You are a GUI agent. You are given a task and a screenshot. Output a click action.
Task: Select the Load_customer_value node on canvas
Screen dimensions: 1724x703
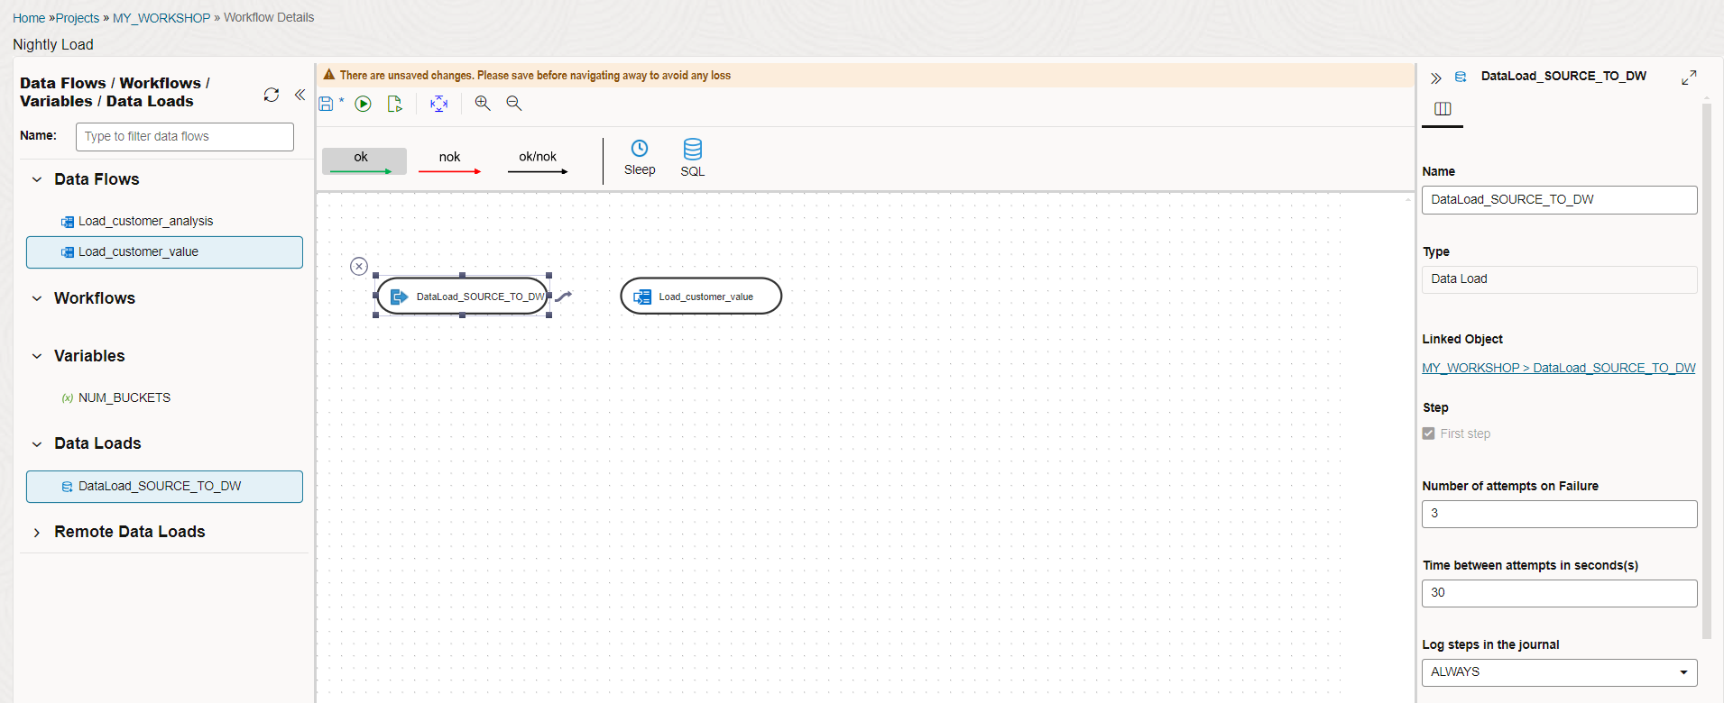coord(701,297)
